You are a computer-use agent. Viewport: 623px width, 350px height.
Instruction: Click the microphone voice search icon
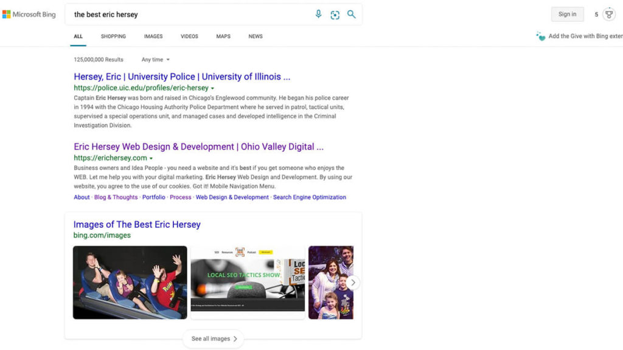click(x=318, y=15)
